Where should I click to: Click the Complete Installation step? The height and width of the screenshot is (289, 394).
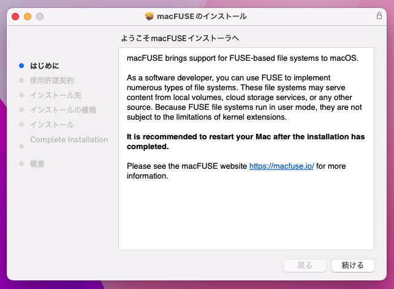point(69,139)
